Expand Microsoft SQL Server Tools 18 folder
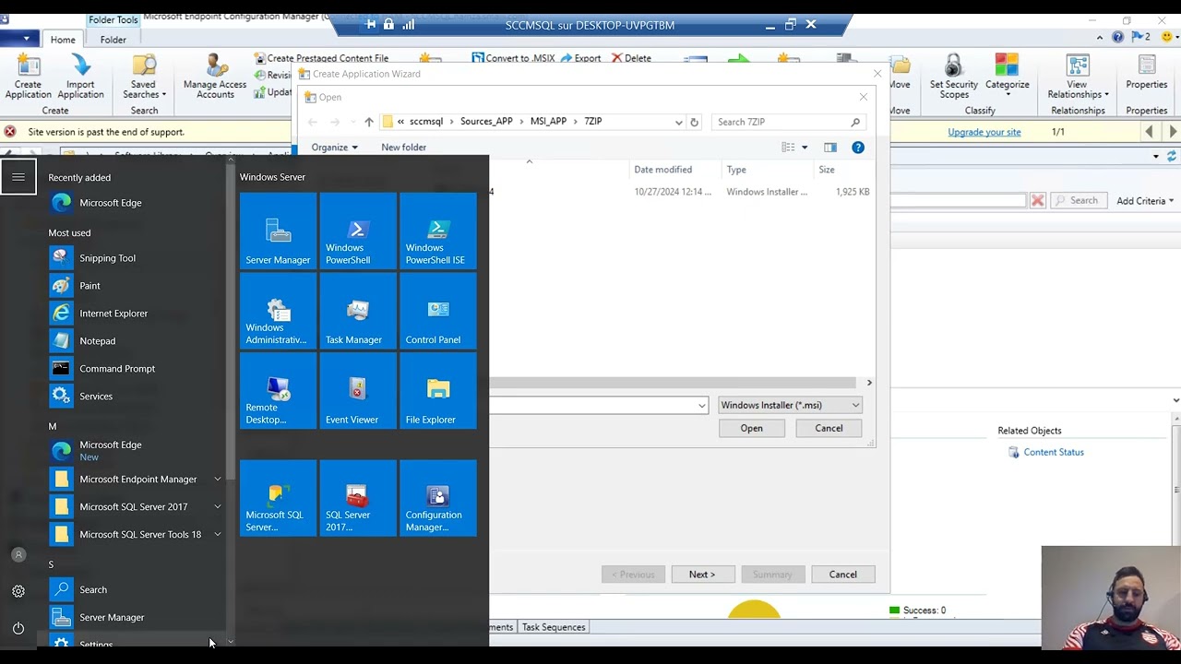Image resolution: width=1181 pixels, height=664 pixels. [x=218, y=535]
